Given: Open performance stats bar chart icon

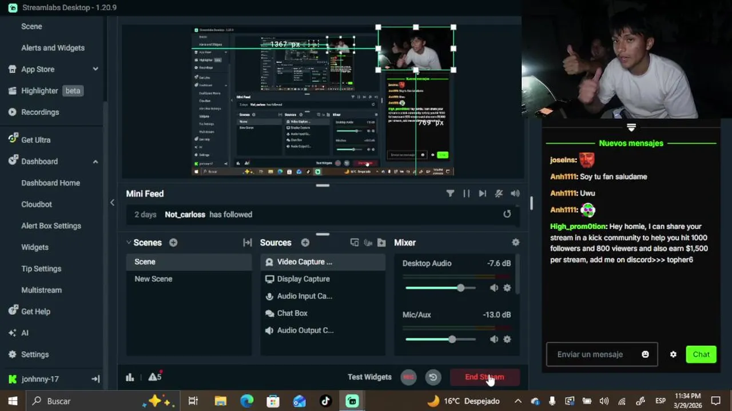Looking at the screenshot, I should click(x=130, y=377).
